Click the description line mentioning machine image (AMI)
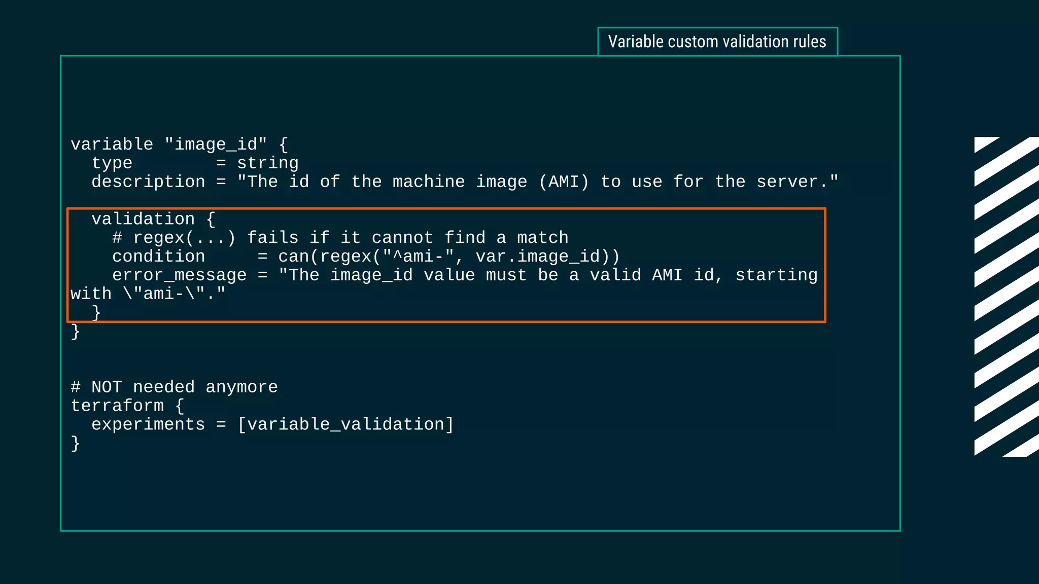1039x584 pixels. [465, 182]
